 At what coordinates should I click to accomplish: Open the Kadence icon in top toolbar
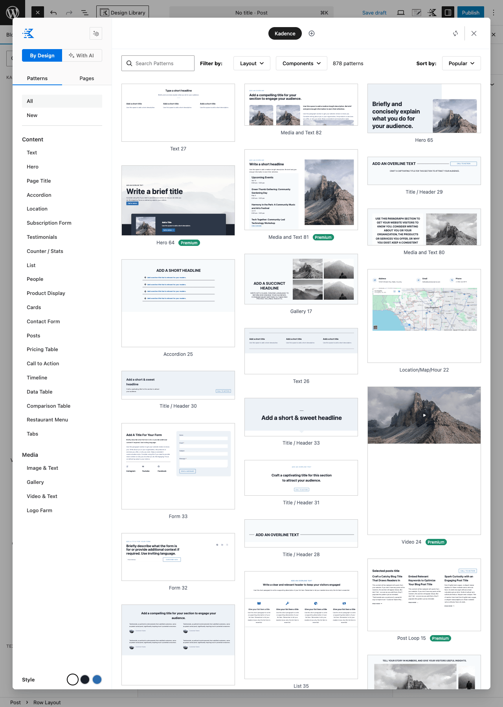(432, 13)
